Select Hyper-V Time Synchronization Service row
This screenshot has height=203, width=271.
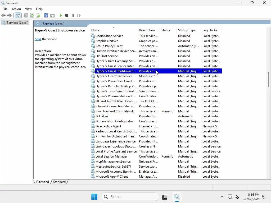pyautogui.click(x=156, y=91)
